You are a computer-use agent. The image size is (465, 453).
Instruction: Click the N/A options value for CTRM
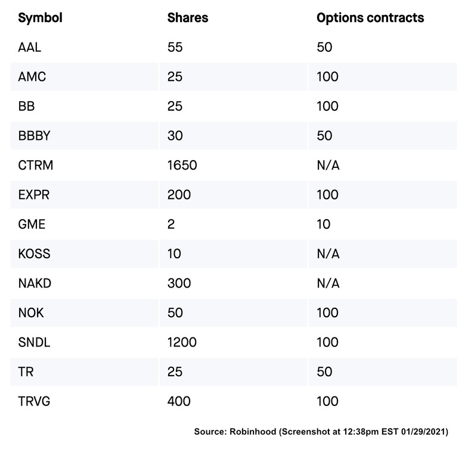tap(328, 165)
